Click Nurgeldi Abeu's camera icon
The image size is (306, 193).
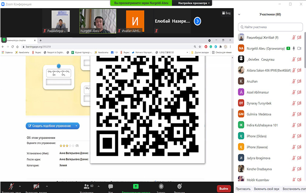click(299, 49)
